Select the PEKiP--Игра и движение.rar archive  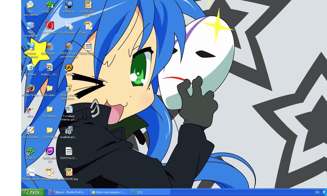coord(69,46)
